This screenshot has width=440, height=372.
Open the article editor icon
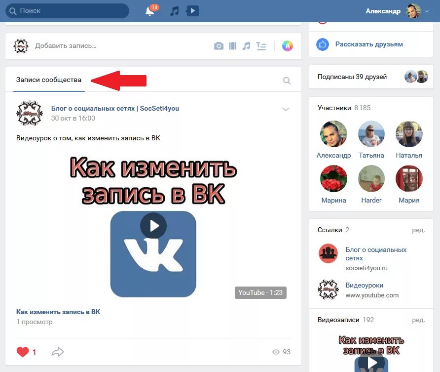tap(261, 46)
